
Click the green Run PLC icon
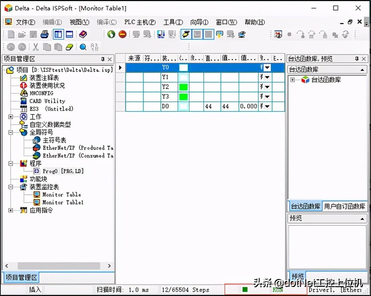[111, 35]
